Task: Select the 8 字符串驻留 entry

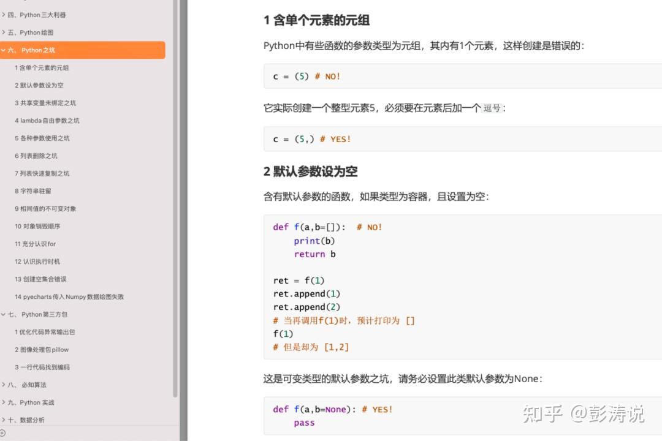Action: pyautogui.click(x=36, y=191)
